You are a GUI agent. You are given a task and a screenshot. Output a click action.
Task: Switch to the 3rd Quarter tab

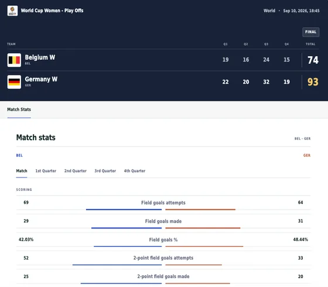coord(105,171)
